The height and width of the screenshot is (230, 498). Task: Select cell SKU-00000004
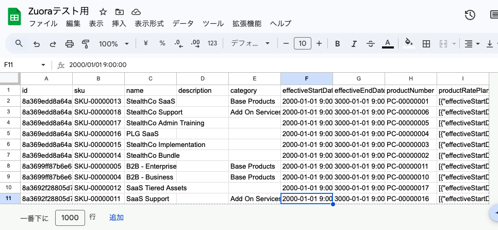coord(98,177)
